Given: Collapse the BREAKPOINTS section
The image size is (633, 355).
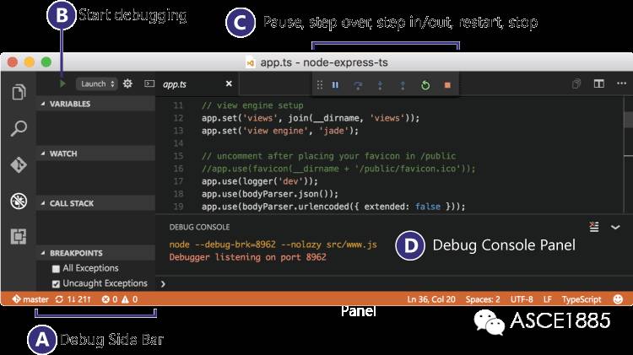Looking at the screenshot, I should 95,253.
